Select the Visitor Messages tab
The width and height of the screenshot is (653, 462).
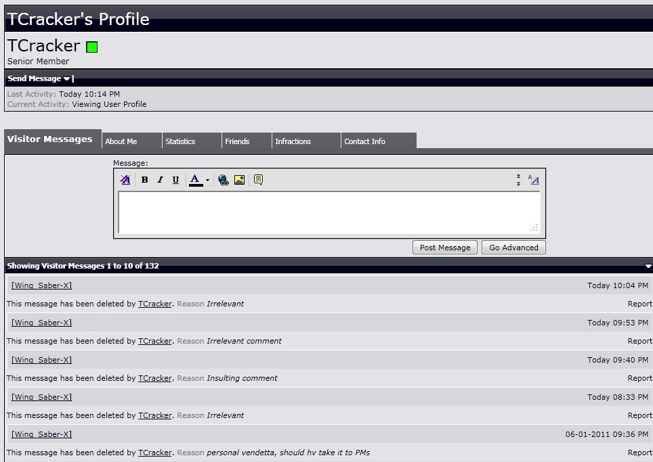tap(52, 139)
